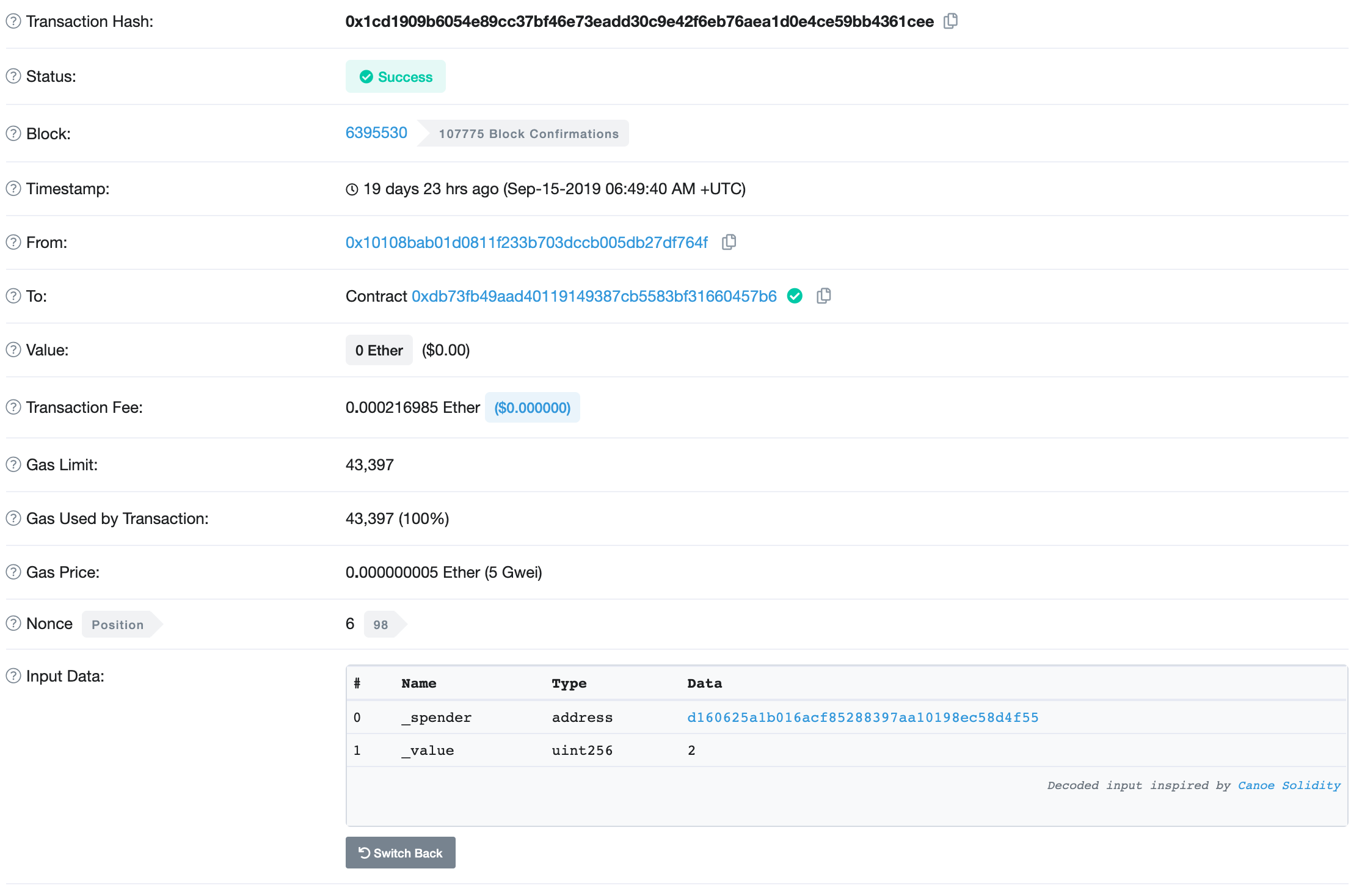Open the contract address 0xdb73fb49 link

coord(594,296)
